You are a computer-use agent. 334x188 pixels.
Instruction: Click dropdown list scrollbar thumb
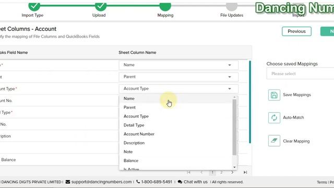[x=234, y=127]
